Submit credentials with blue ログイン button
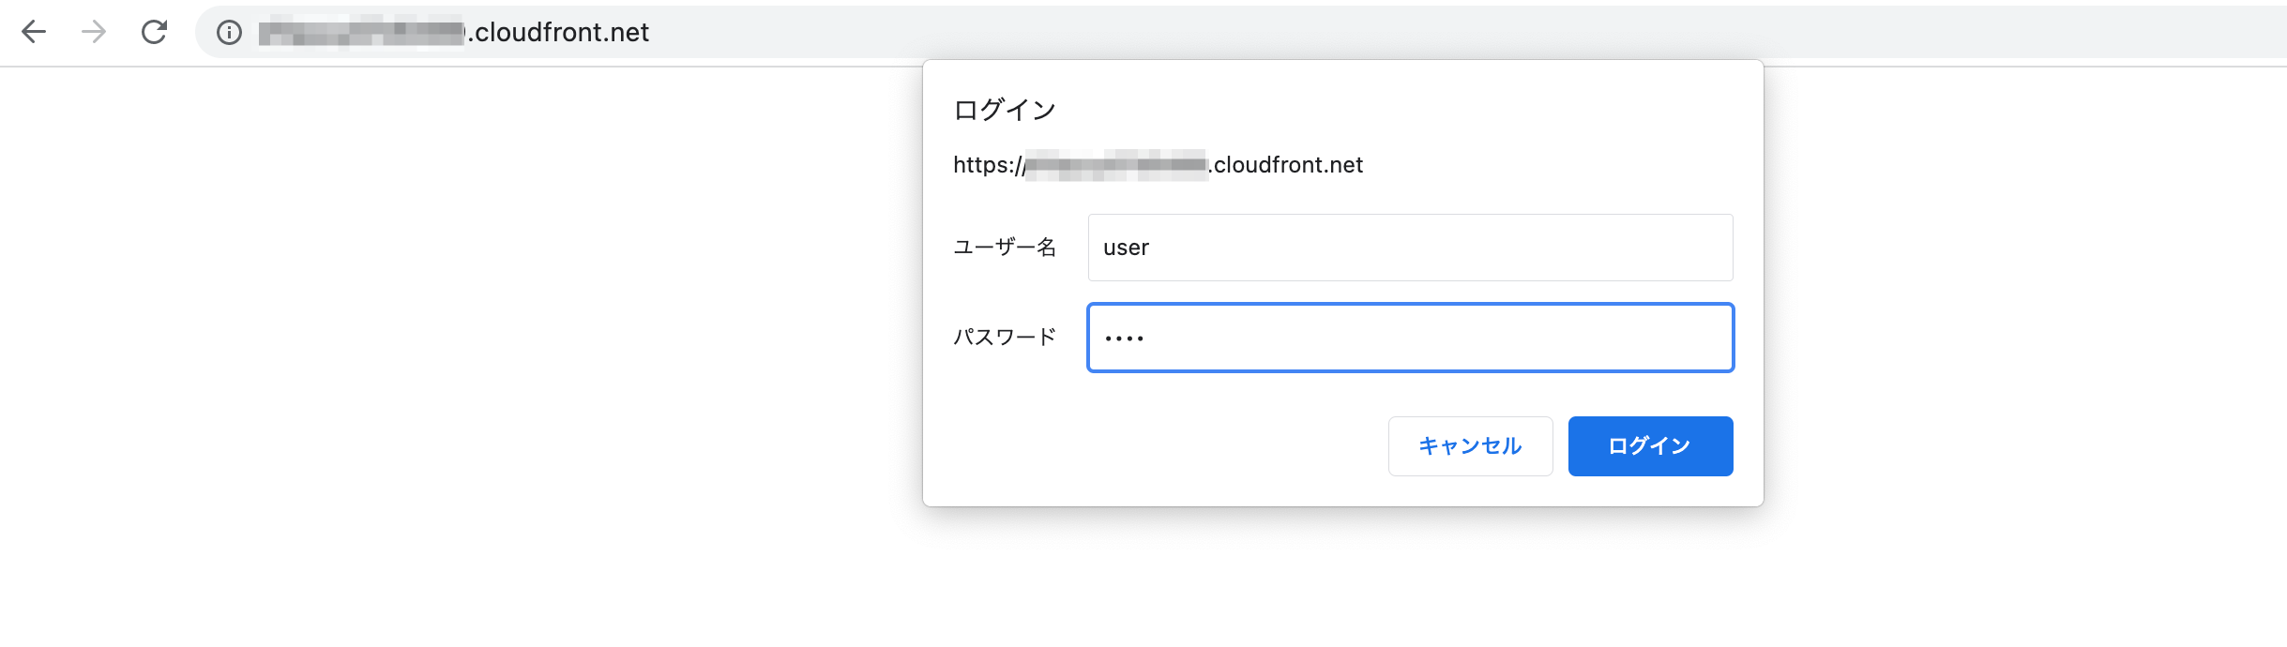The width and height of the screenshot is (2287, 647). pos(1650,446)
